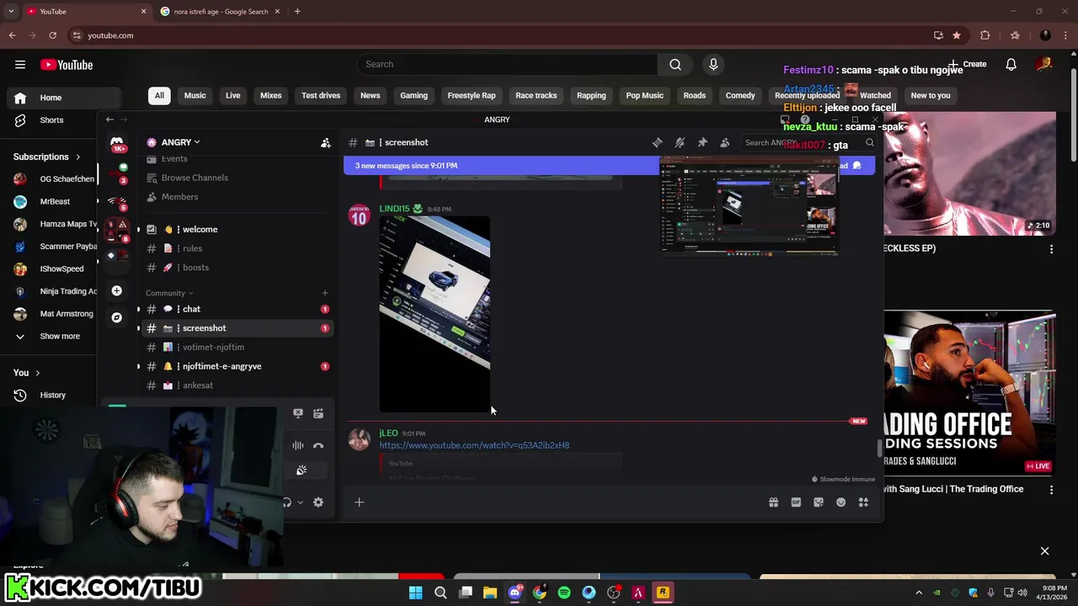Open sticker picker in Discord
Viewport: 1078px width, 606px height.
tap(819, 502)
